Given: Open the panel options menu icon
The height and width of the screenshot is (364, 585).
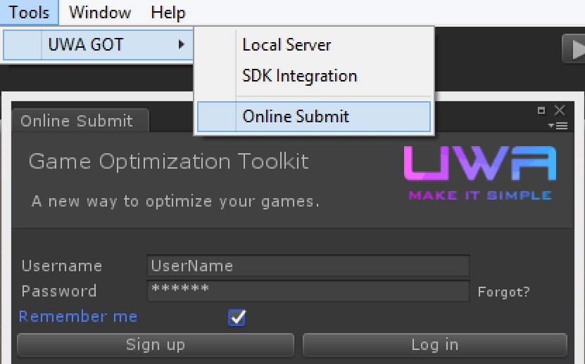Looking at the screenshot, I should 559,125.
